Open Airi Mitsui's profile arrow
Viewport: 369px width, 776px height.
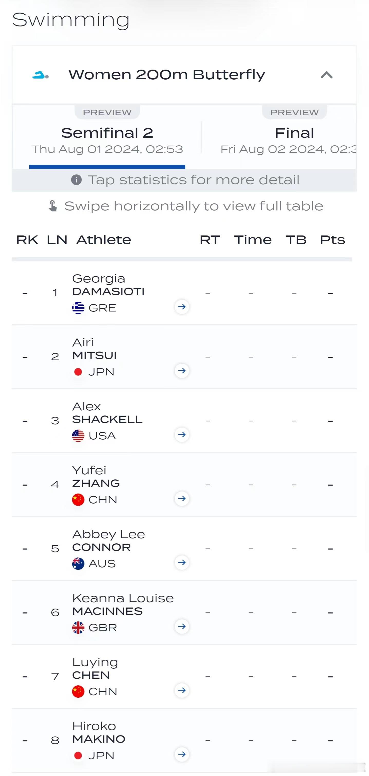(182, 371)
